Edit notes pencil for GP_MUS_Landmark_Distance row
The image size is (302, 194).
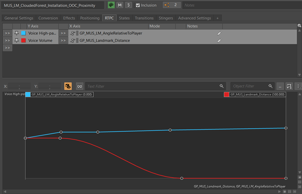(219, 40)
